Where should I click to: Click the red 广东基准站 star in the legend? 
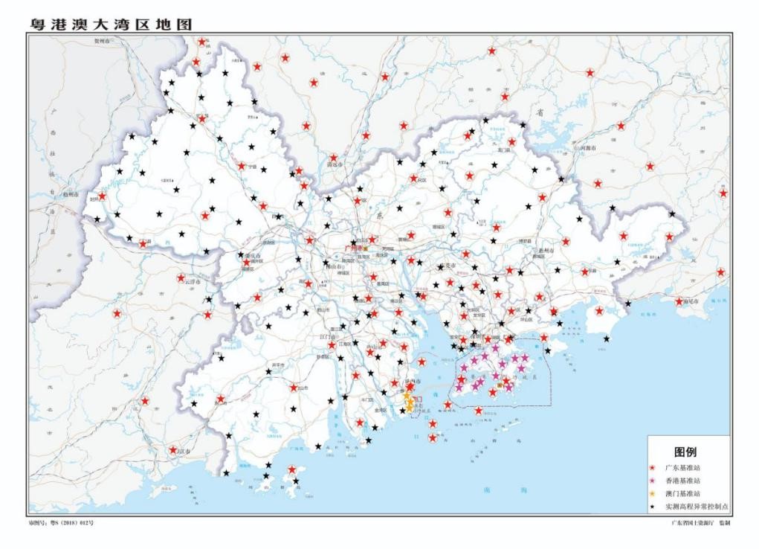[x=652, y=468]
